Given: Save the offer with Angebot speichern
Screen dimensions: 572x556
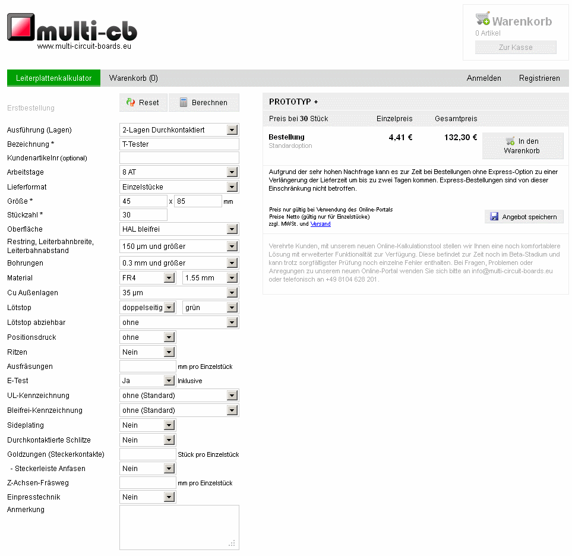Looking at the screenshot, I should 524,217.
